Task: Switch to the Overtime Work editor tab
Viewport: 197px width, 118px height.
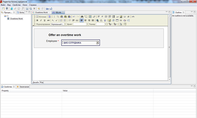Action: pos(42,13)
